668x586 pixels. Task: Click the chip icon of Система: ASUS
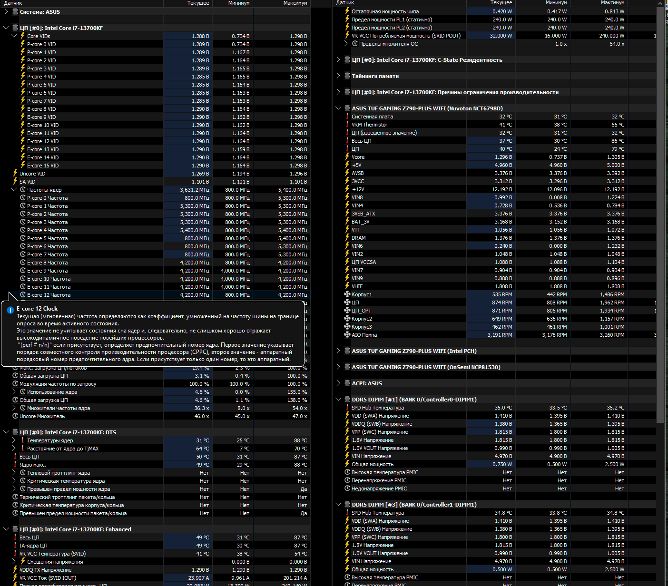point(15,12)
